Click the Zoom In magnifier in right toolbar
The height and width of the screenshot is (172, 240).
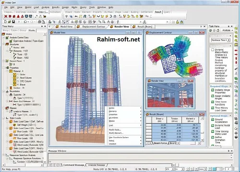[236, 36]
